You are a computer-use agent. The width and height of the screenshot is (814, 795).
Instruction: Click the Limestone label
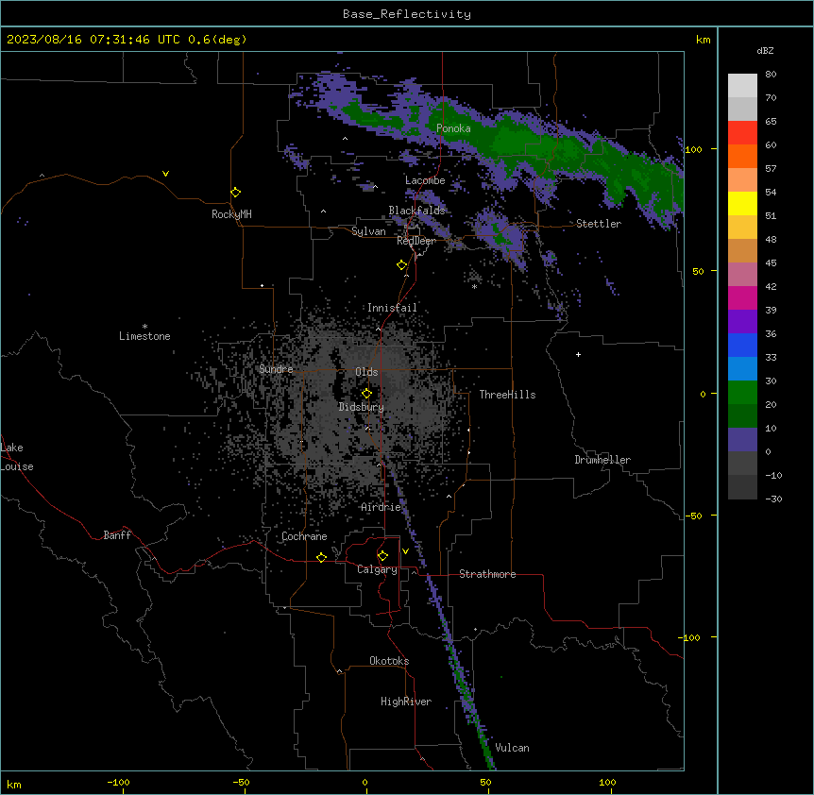[x=144, y=336]
